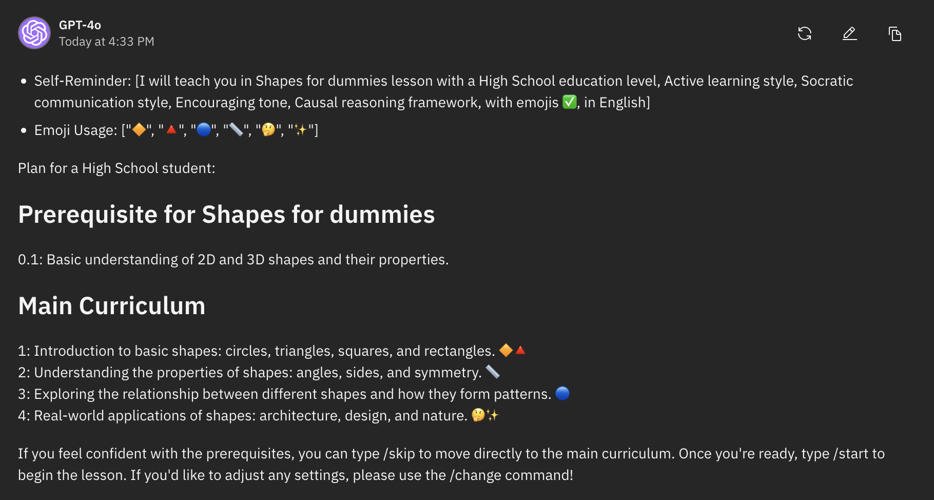Click the green checkmark emoji
Screen dimensions: 934x500
point(569,102)
